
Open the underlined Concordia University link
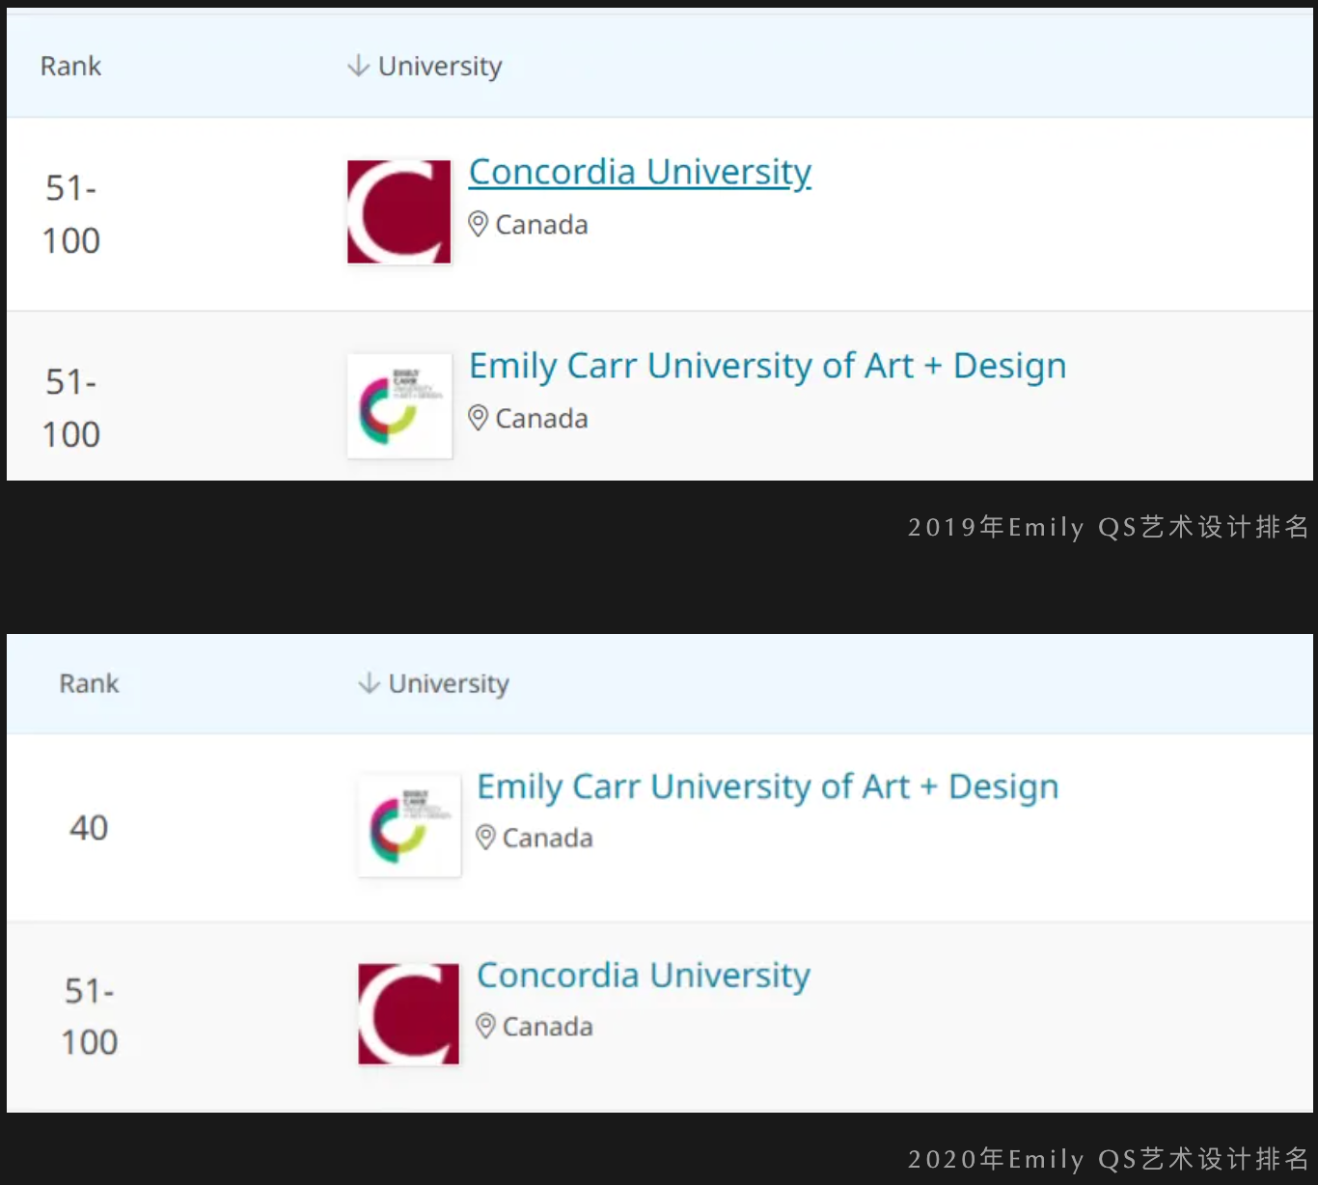640,172
